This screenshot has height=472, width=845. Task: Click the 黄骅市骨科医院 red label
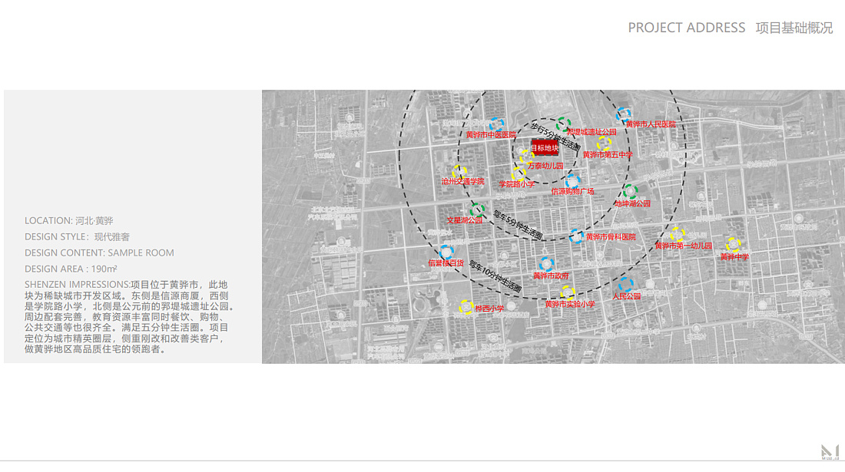[611, 237]
